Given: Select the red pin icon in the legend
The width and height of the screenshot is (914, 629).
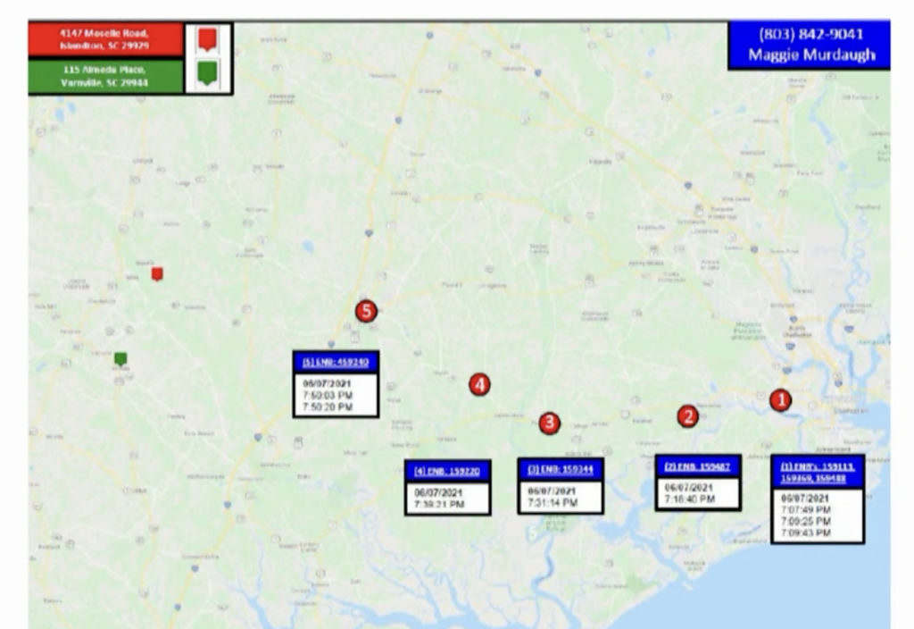Looking at the screenshot, I should coord(206,39).
